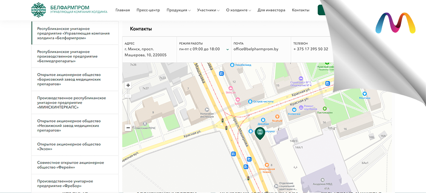Go to the Главная menu item
This screenshot has width=426, height=193.
click(123, 10)
